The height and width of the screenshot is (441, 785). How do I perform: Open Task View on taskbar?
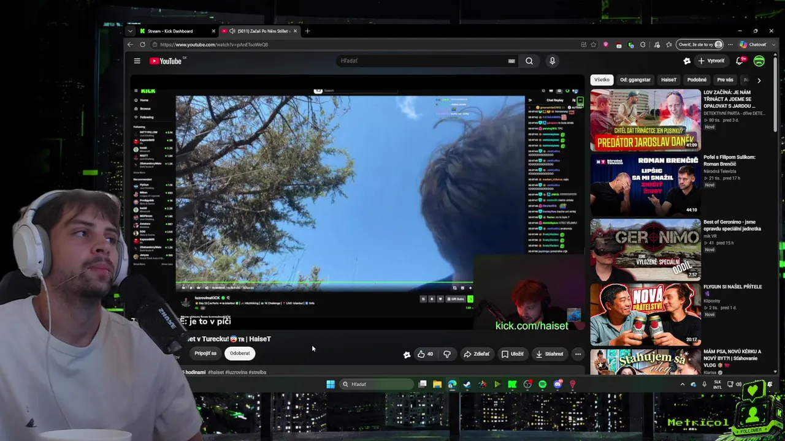click(423, 384)
